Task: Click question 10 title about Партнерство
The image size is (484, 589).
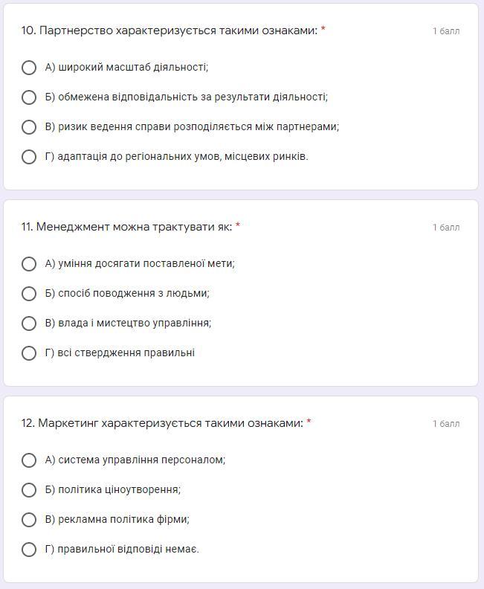Action: pyautogui.click(x=169, y=30)
